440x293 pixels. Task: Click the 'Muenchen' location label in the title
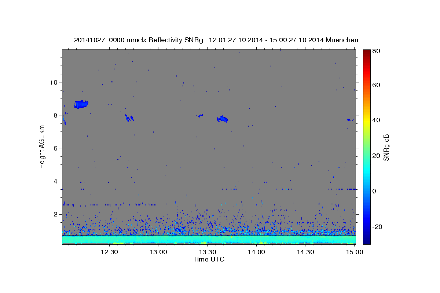coord(342,40)
